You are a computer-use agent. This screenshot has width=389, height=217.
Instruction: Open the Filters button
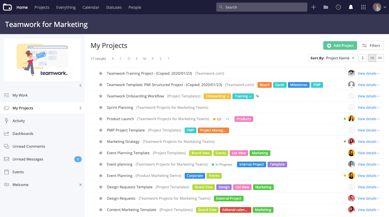[371, 45]
